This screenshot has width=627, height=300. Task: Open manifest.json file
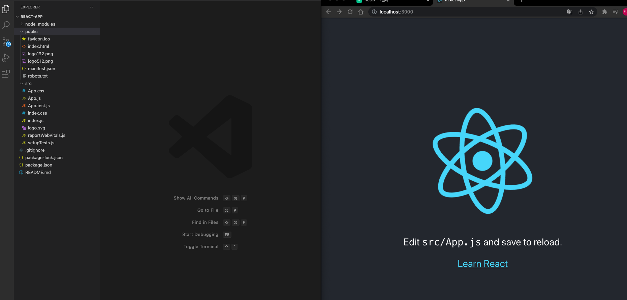point(57,68)
